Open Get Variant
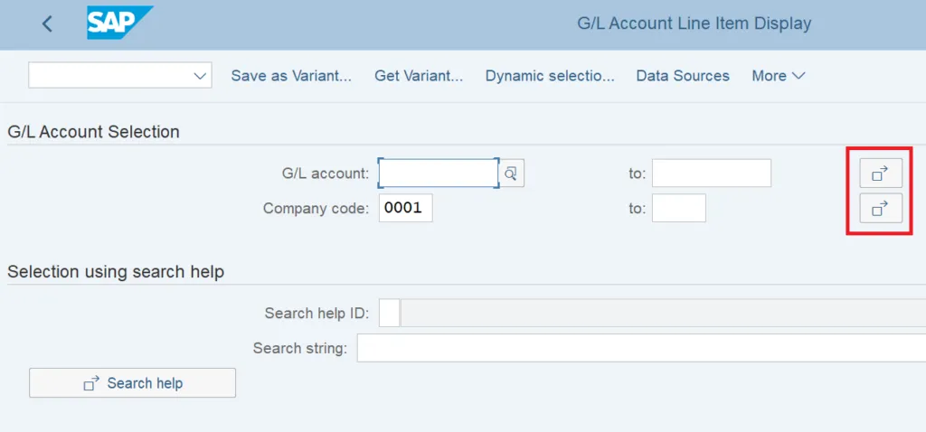 click(x=419, y=76)
